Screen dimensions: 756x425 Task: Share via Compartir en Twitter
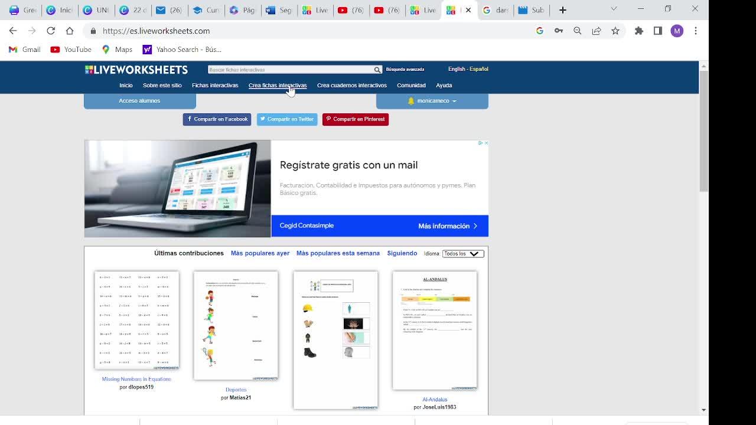click(287, 119)
